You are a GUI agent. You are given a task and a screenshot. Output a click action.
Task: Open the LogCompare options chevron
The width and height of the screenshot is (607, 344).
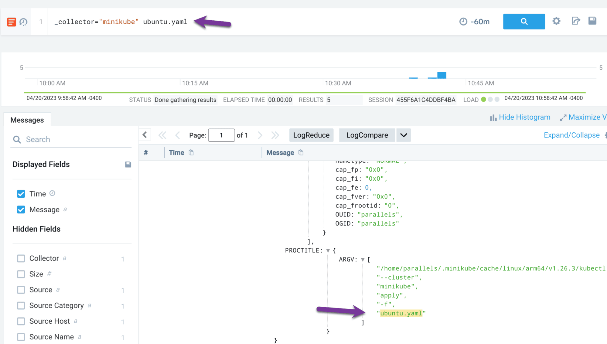[x=403, y=135]
